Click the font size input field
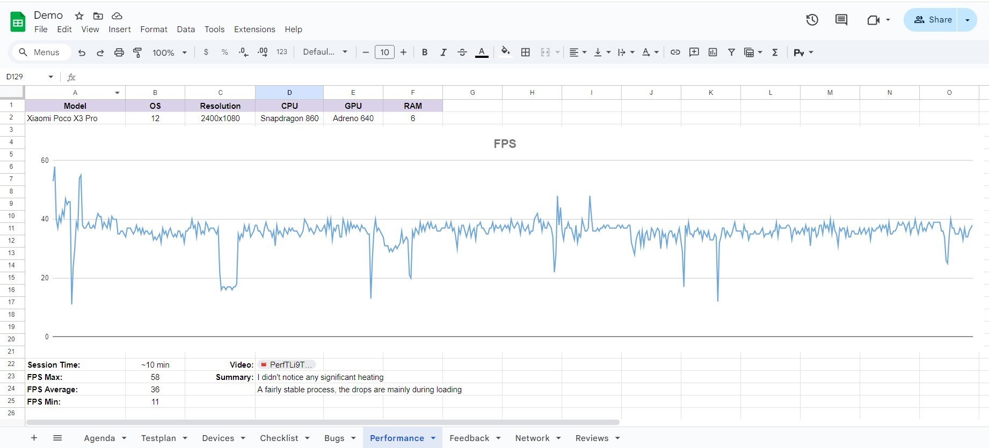 coord(384,53)
